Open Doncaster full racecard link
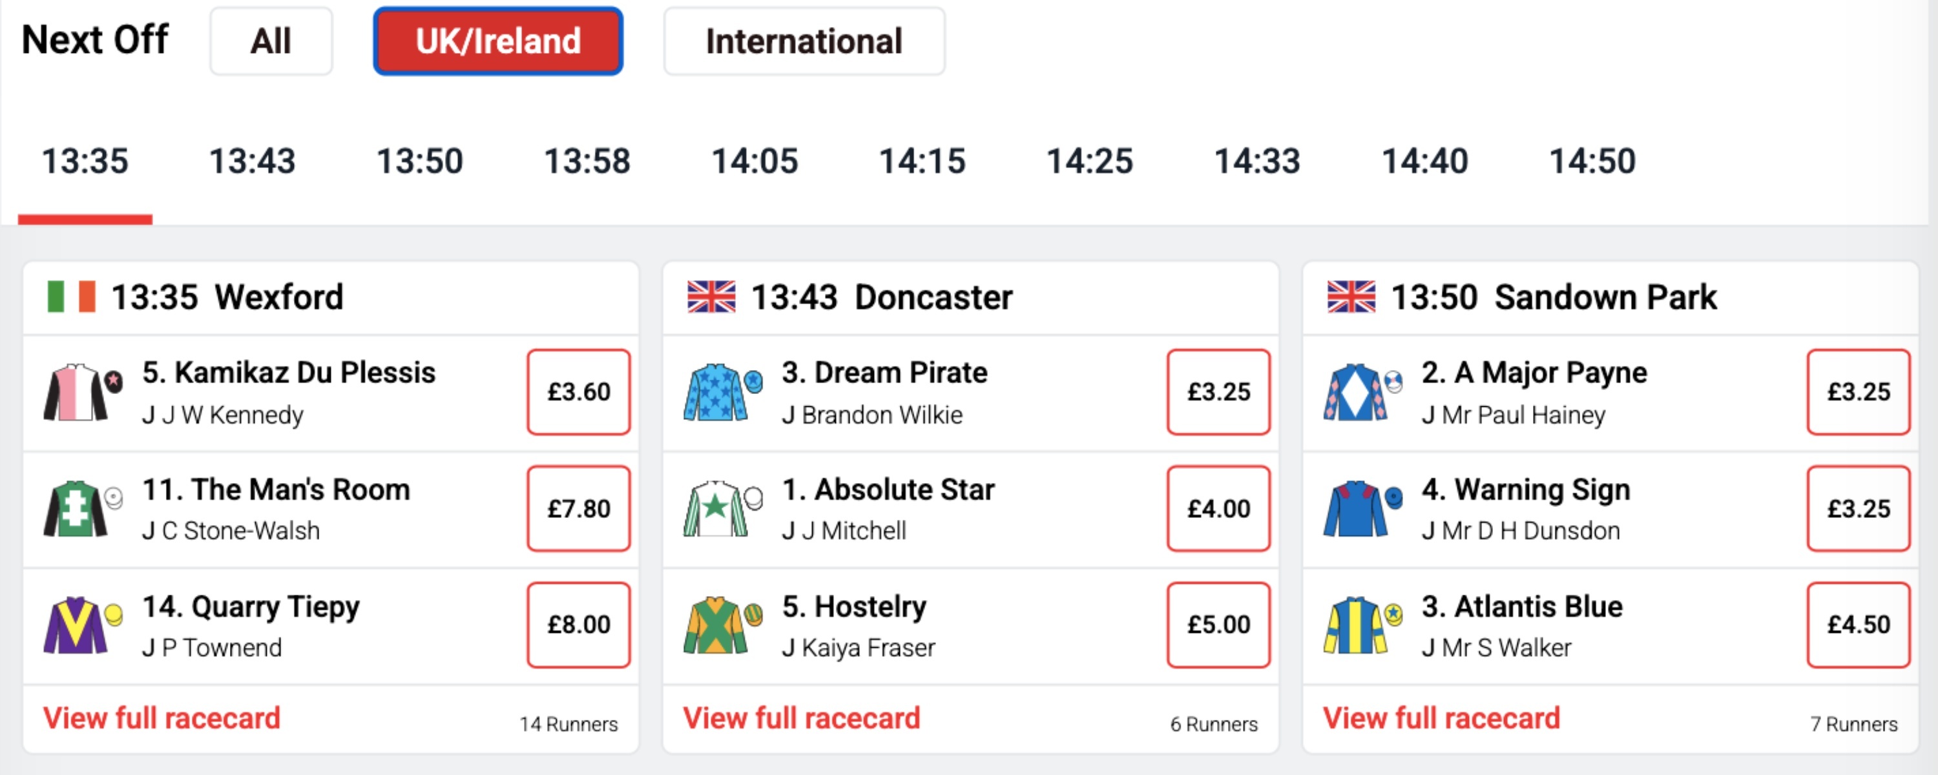 point(801,719)
